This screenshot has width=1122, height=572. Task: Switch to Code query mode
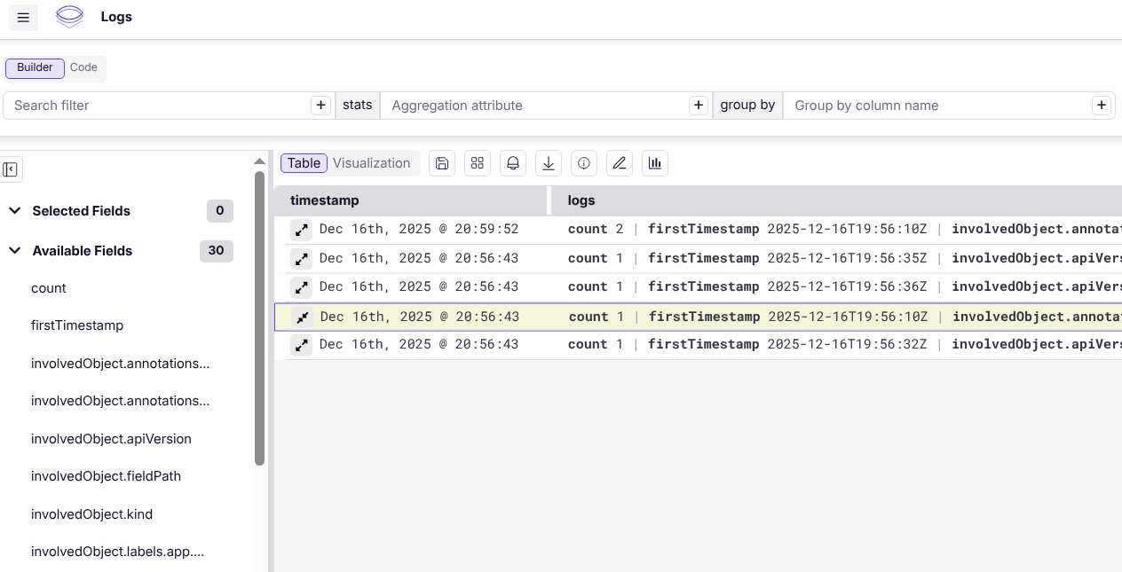pyautogui.click(x=84, y=67)
